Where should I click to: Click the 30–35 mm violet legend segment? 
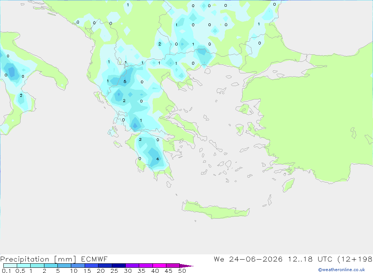pos(132,266)
